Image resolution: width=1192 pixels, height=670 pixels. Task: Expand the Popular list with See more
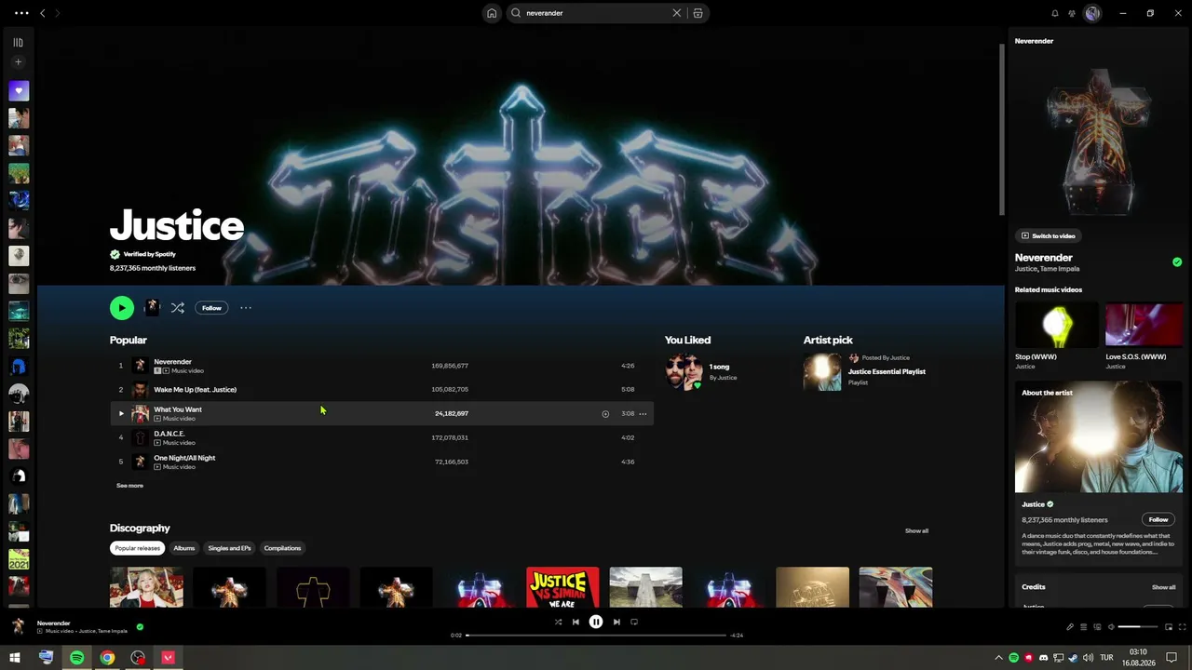point(129,486)
